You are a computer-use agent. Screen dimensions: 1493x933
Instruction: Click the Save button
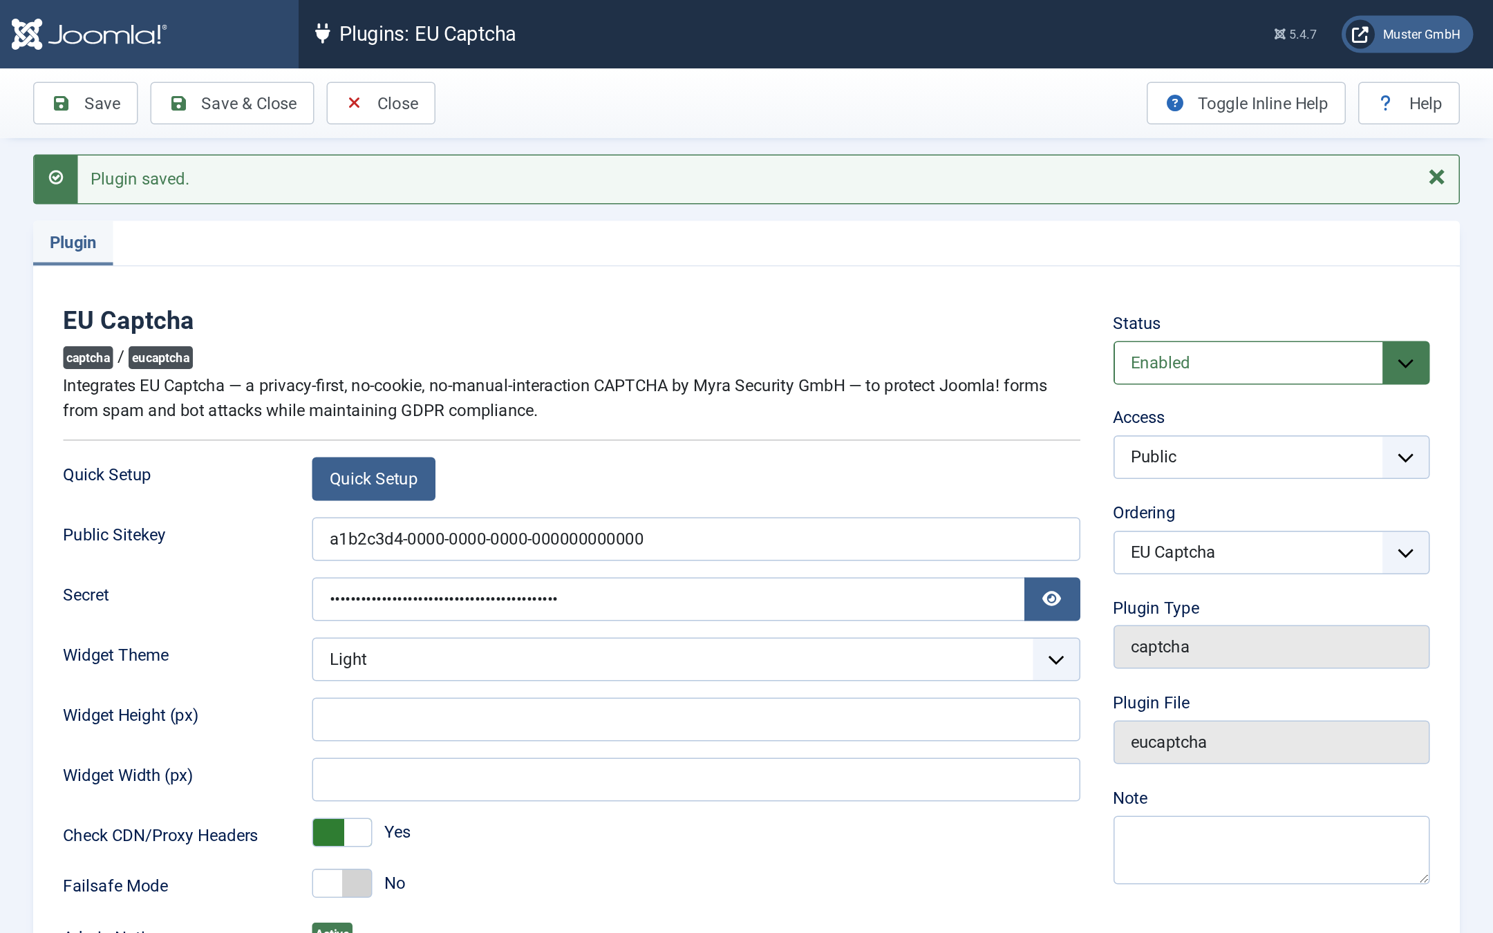point(86,103)
